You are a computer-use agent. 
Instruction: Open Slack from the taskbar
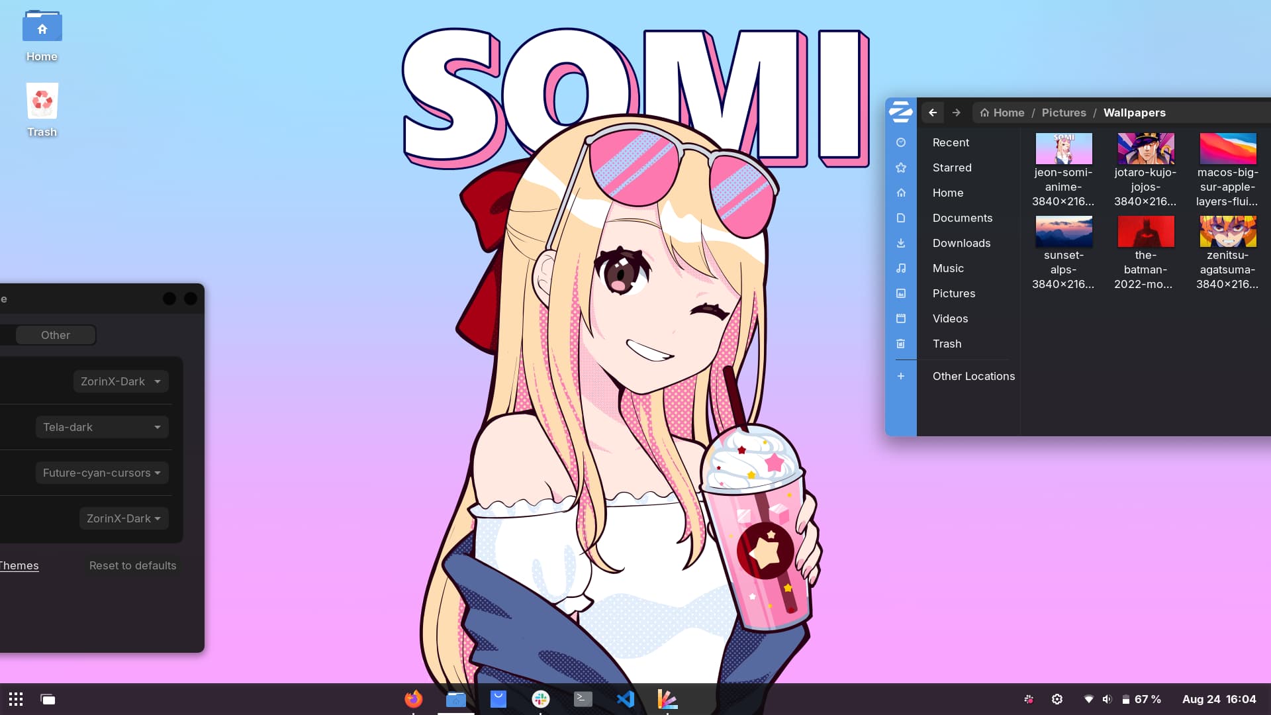540,699
